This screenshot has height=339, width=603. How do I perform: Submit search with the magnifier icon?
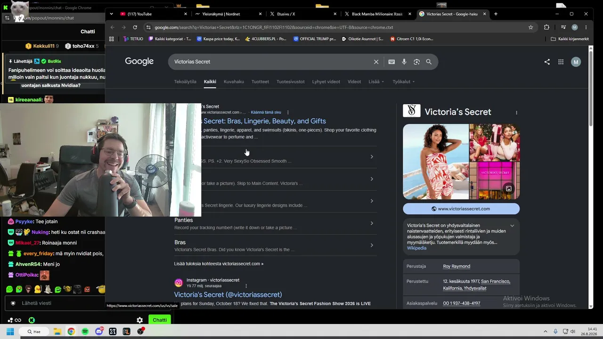429,62
